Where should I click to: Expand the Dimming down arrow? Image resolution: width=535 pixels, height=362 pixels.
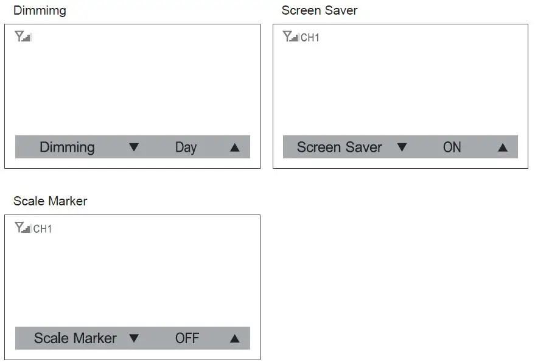point(133,147)
